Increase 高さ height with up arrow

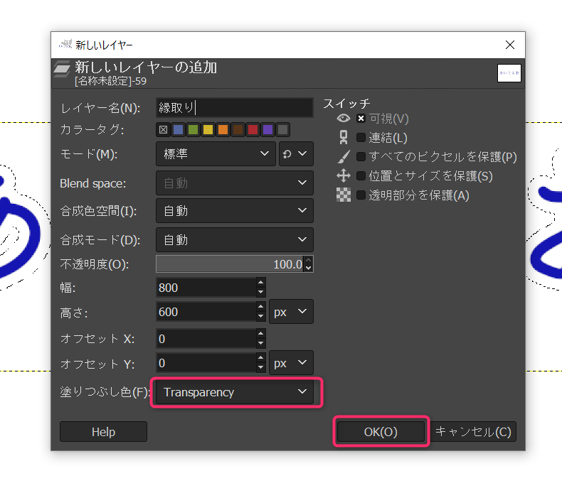point(261,307)
